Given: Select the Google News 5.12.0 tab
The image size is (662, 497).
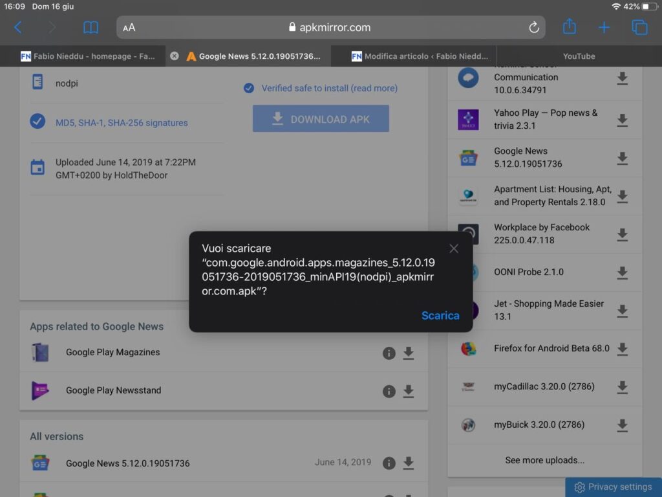Looking at the screenshot, I should (x=253, y=56).
